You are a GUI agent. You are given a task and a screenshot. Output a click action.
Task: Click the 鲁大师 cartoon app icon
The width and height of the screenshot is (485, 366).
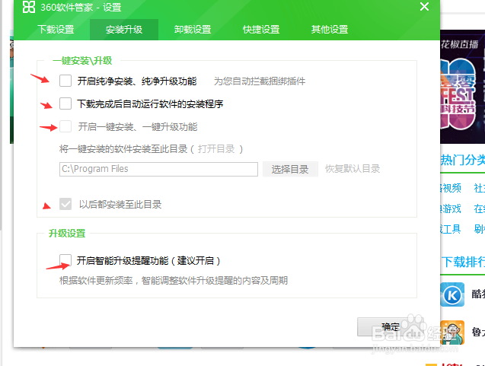click(x=452, y=333)
